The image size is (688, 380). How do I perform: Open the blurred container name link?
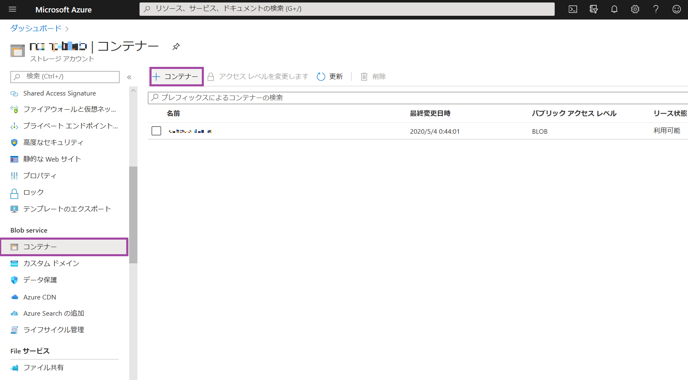(190, 131)
